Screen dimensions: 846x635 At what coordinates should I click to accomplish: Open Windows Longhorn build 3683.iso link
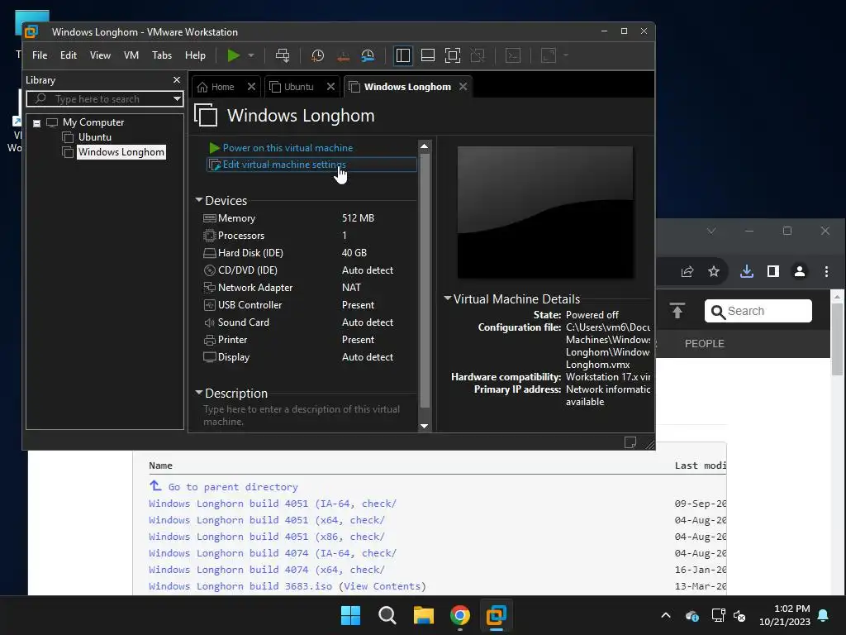point(240,586)
